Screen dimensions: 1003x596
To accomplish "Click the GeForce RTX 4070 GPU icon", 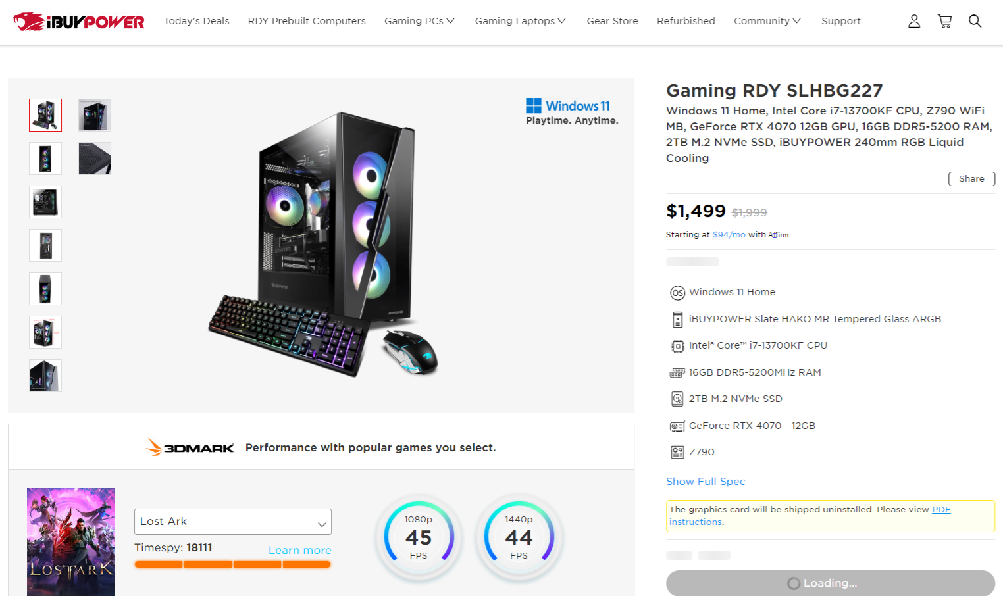I will (x=677, y=426).
